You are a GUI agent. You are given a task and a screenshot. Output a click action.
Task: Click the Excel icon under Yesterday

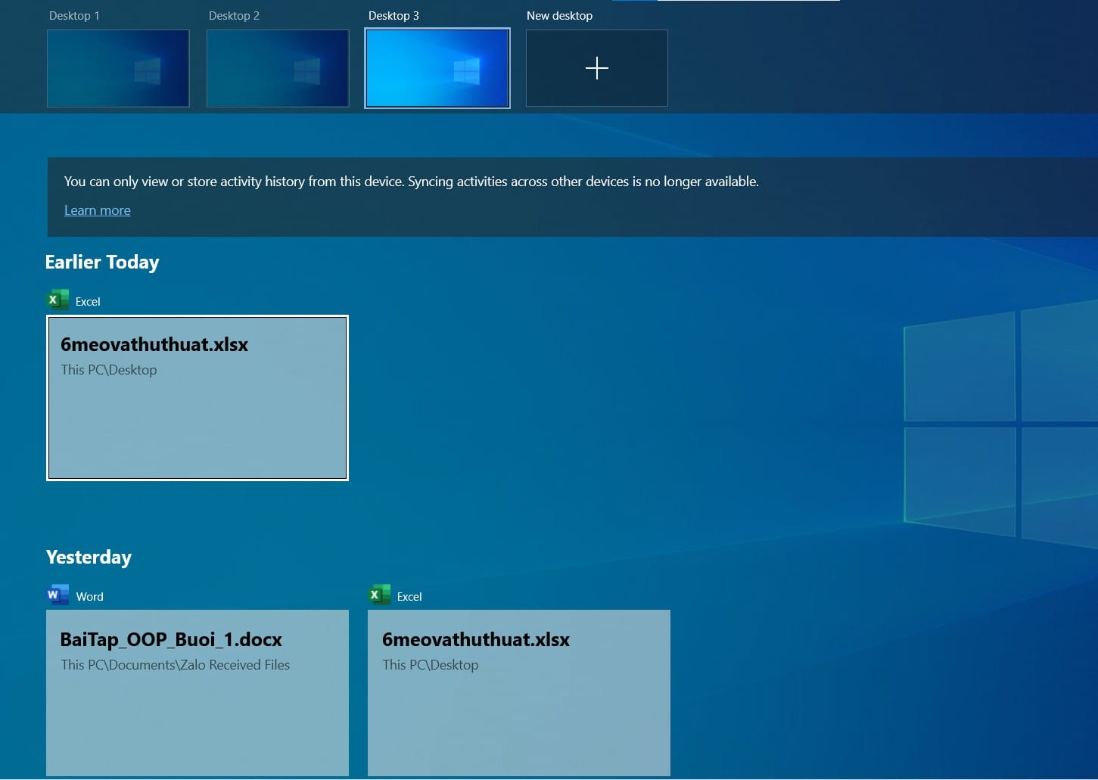point(379,595)
